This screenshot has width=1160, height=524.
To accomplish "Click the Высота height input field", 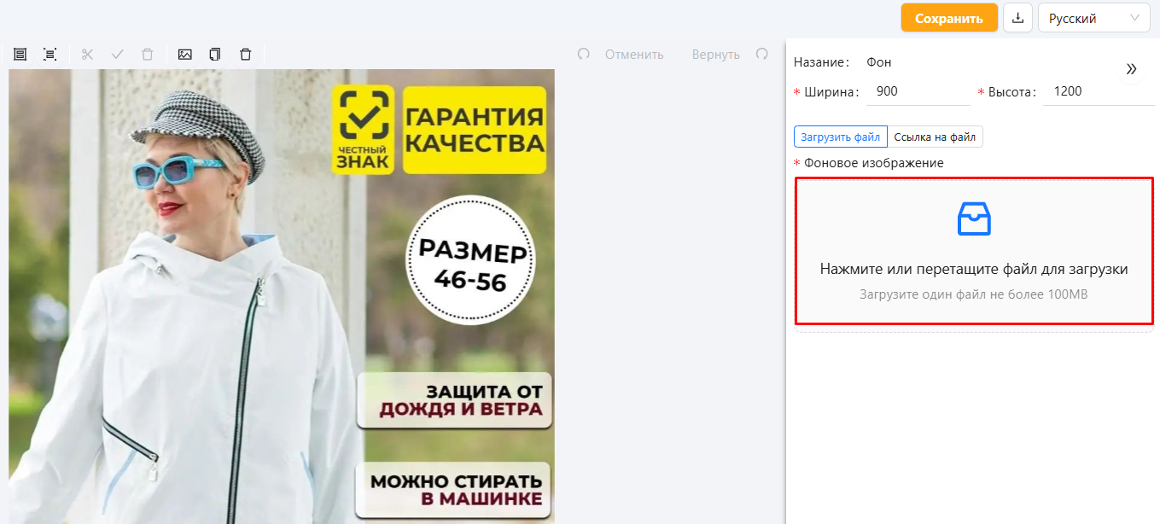I will coord(1098,91).
